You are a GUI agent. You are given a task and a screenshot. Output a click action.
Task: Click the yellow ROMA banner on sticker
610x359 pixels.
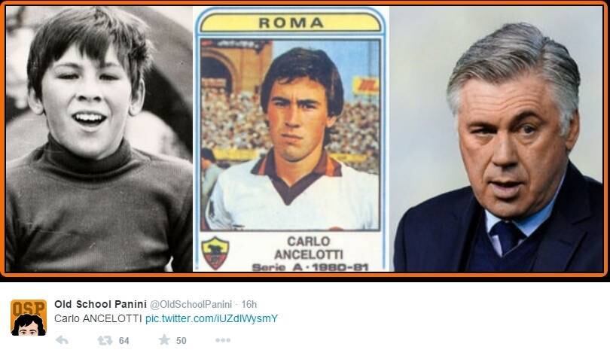pos(291,22)
